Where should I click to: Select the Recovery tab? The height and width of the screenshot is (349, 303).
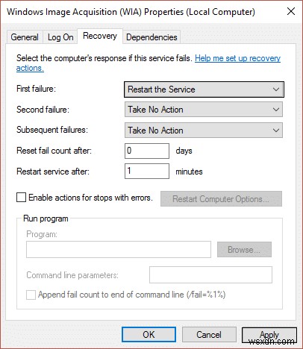tap(100, 37)
